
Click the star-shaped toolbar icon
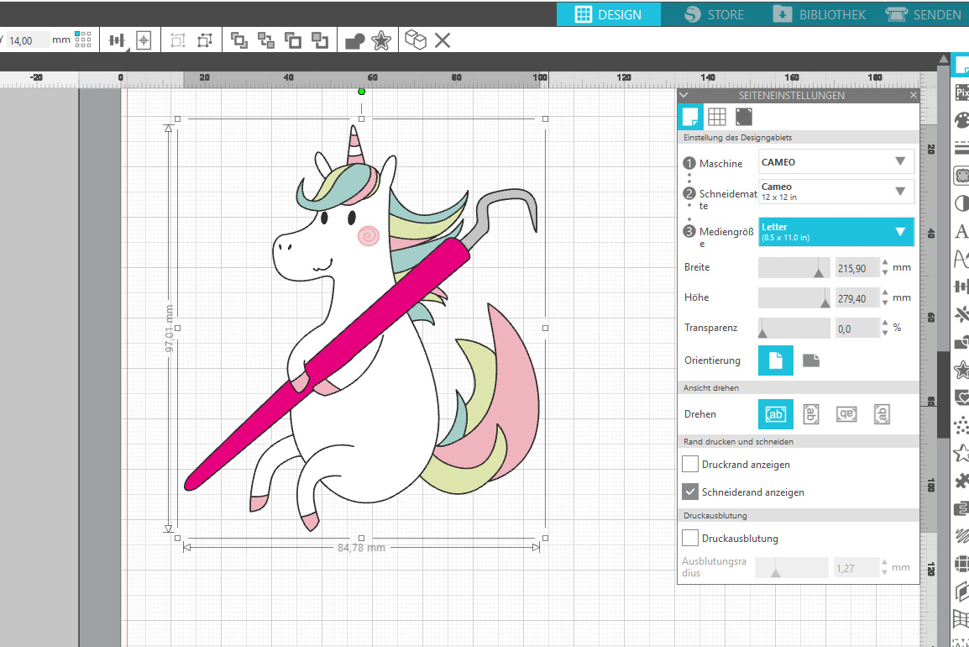coord(380,40)
